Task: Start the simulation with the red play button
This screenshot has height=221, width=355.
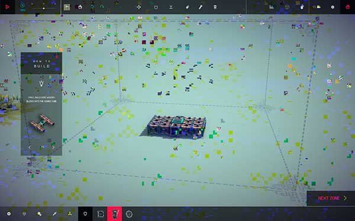Action: [x=7, y=7]
